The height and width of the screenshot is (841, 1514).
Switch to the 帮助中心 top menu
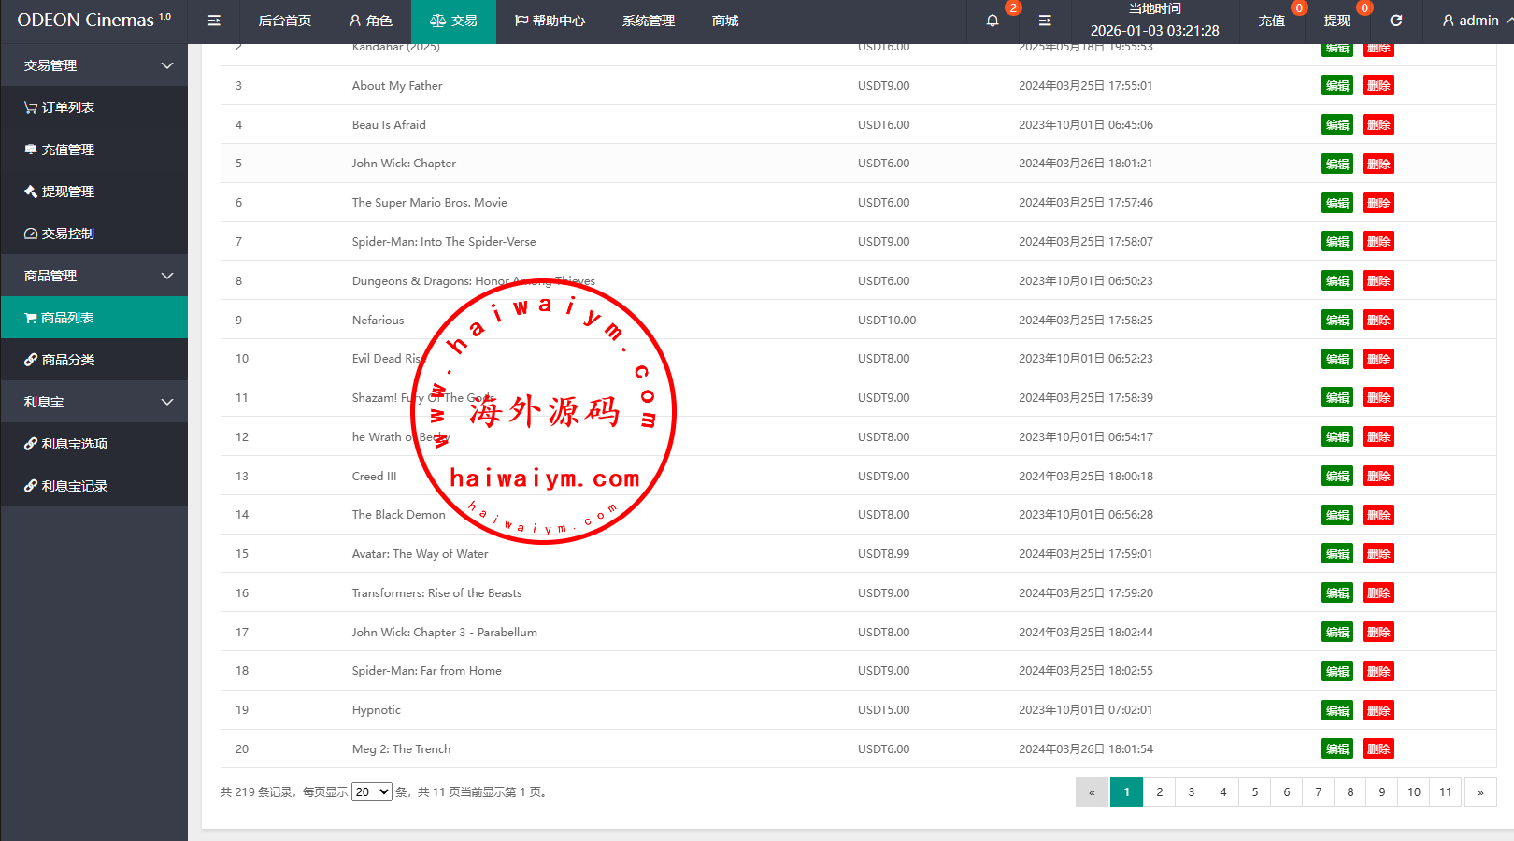click(550, 21)
